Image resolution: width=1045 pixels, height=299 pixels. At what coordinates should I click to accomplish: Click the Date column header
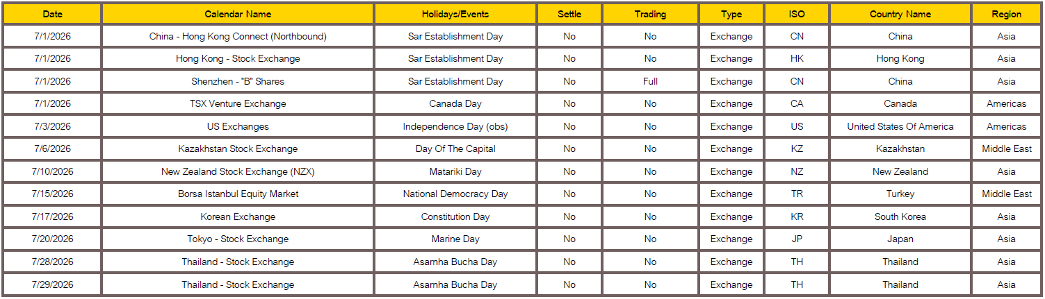tap(52, 14)
